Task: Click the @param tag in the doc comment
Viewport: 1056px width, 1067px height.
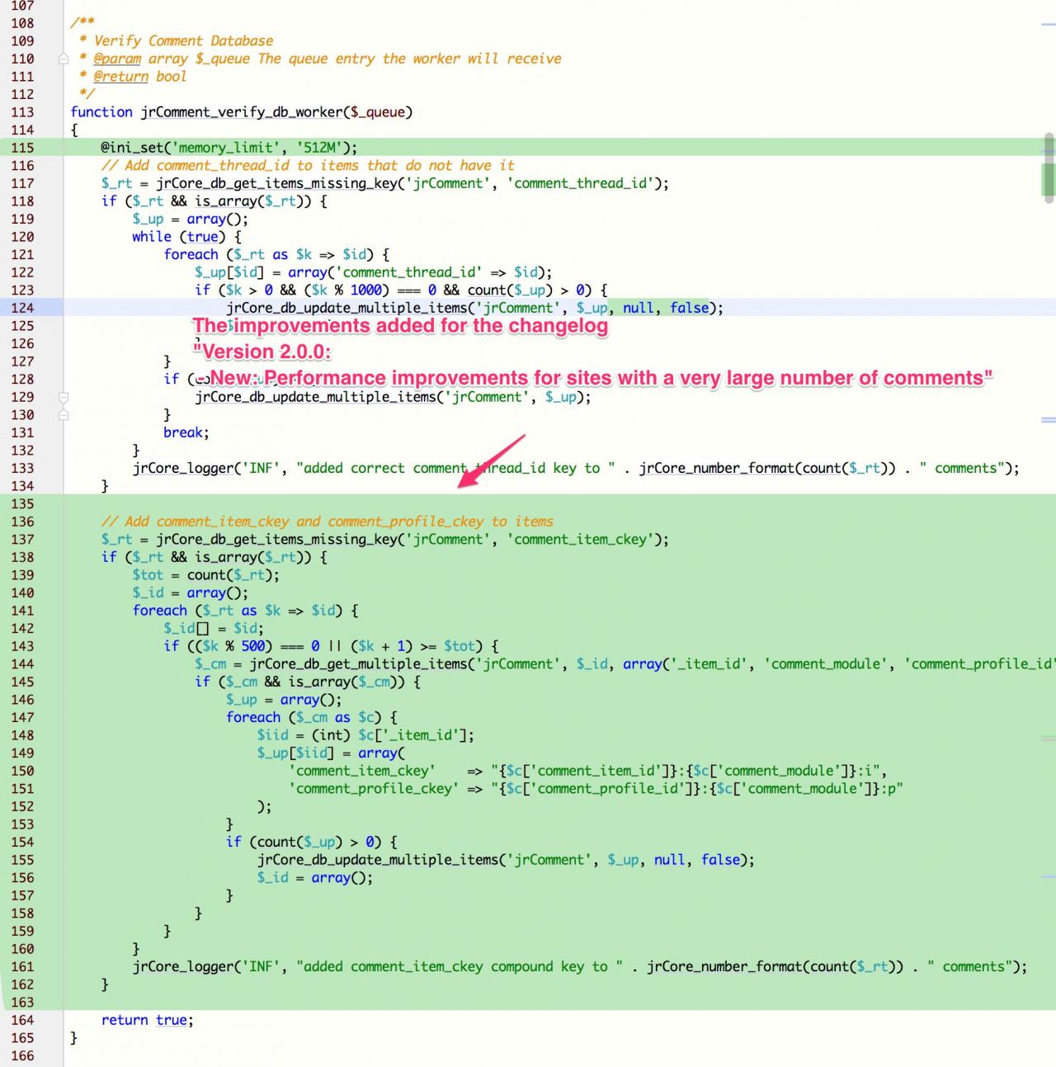Action: click(x=116, y=59)
